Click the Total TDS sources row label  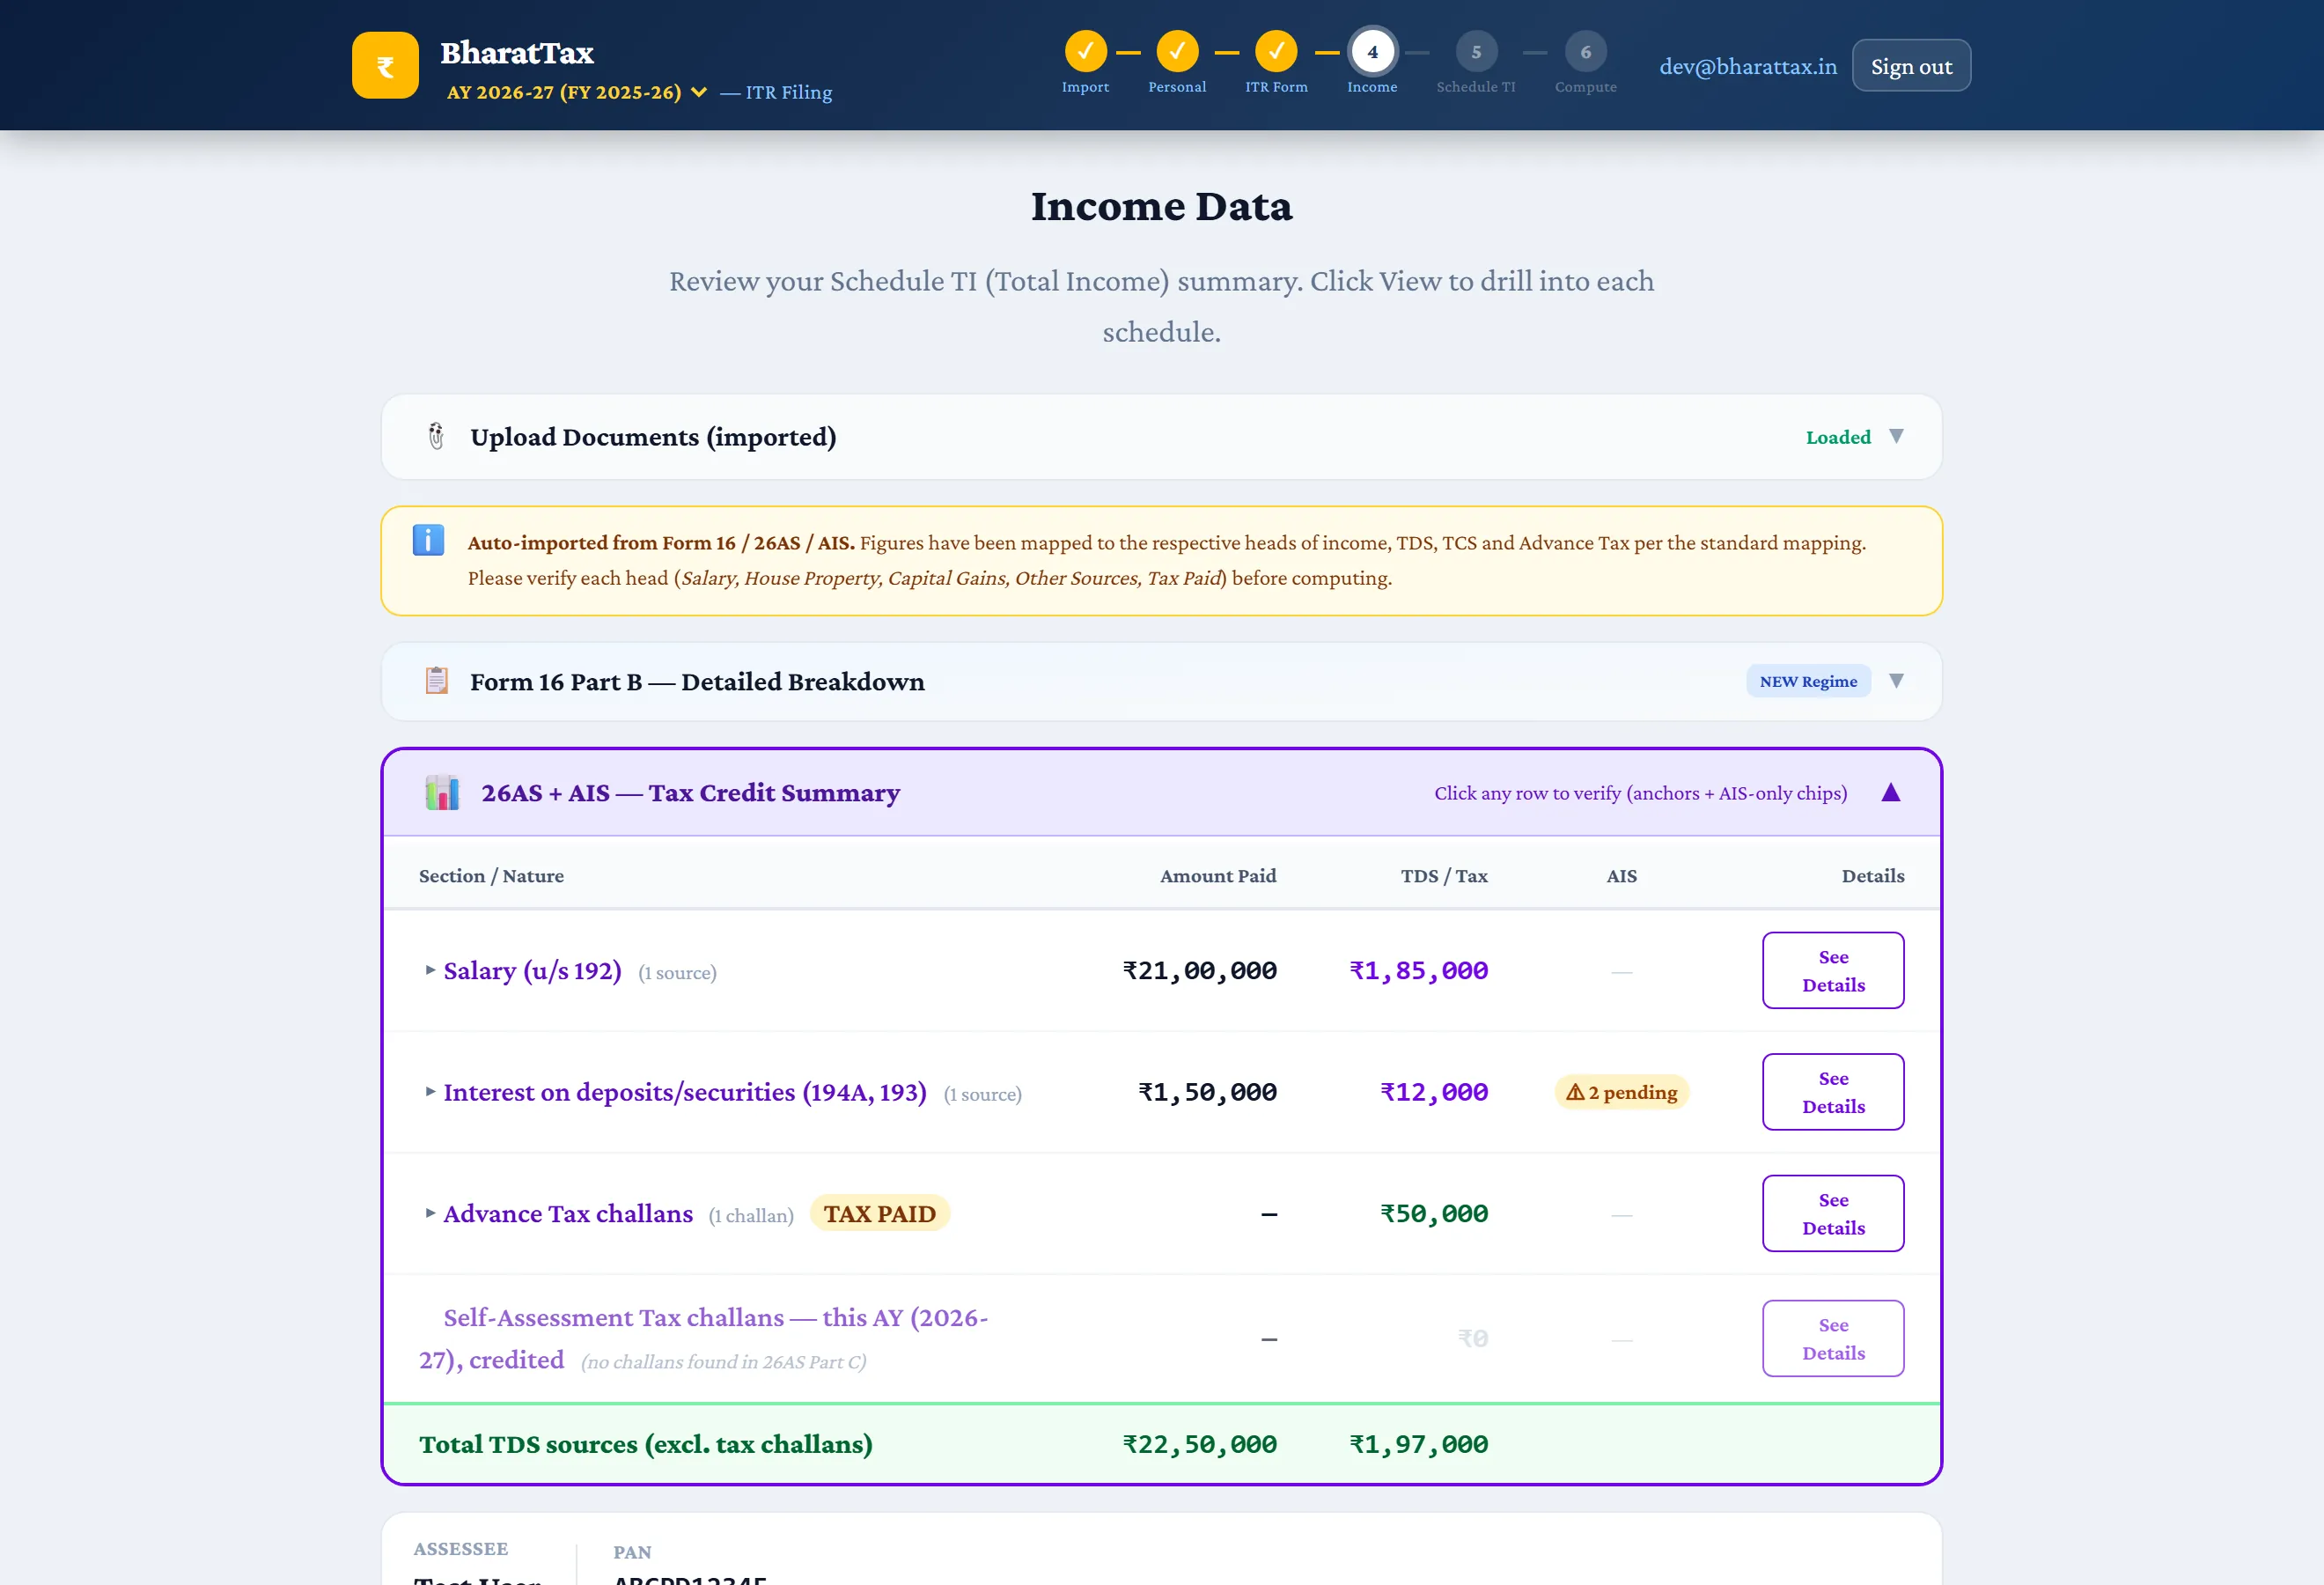tap(645, 1444)
